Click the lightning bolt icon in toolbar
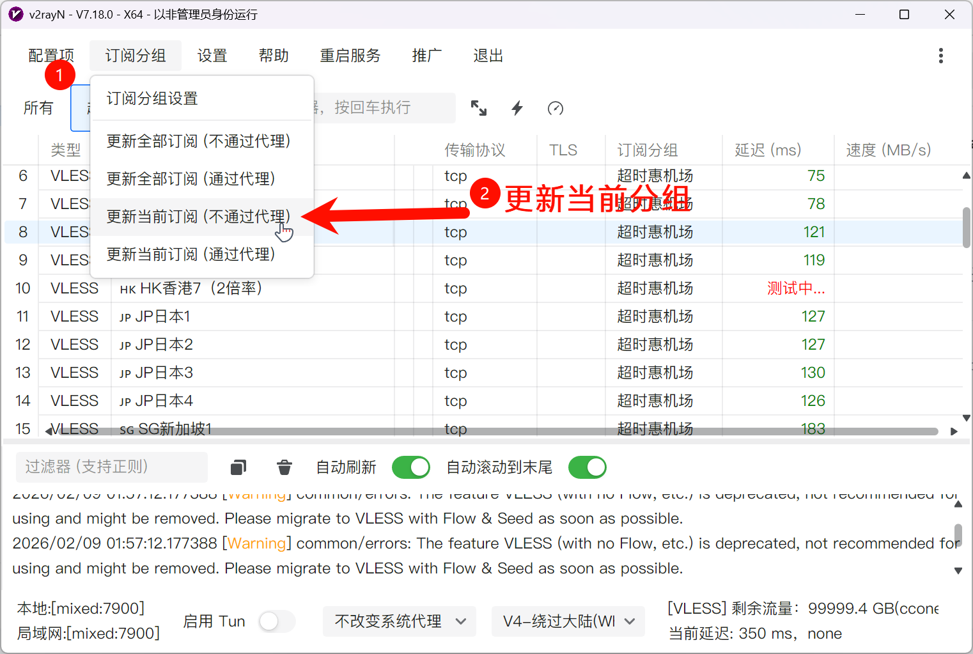The height and width of the screenshot is (654, 973). click(517, 108)
